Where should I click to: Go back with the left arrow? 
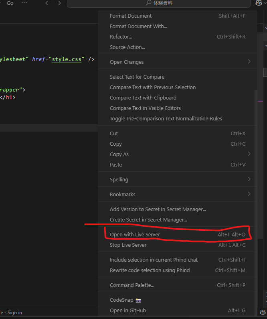[48, 3]
